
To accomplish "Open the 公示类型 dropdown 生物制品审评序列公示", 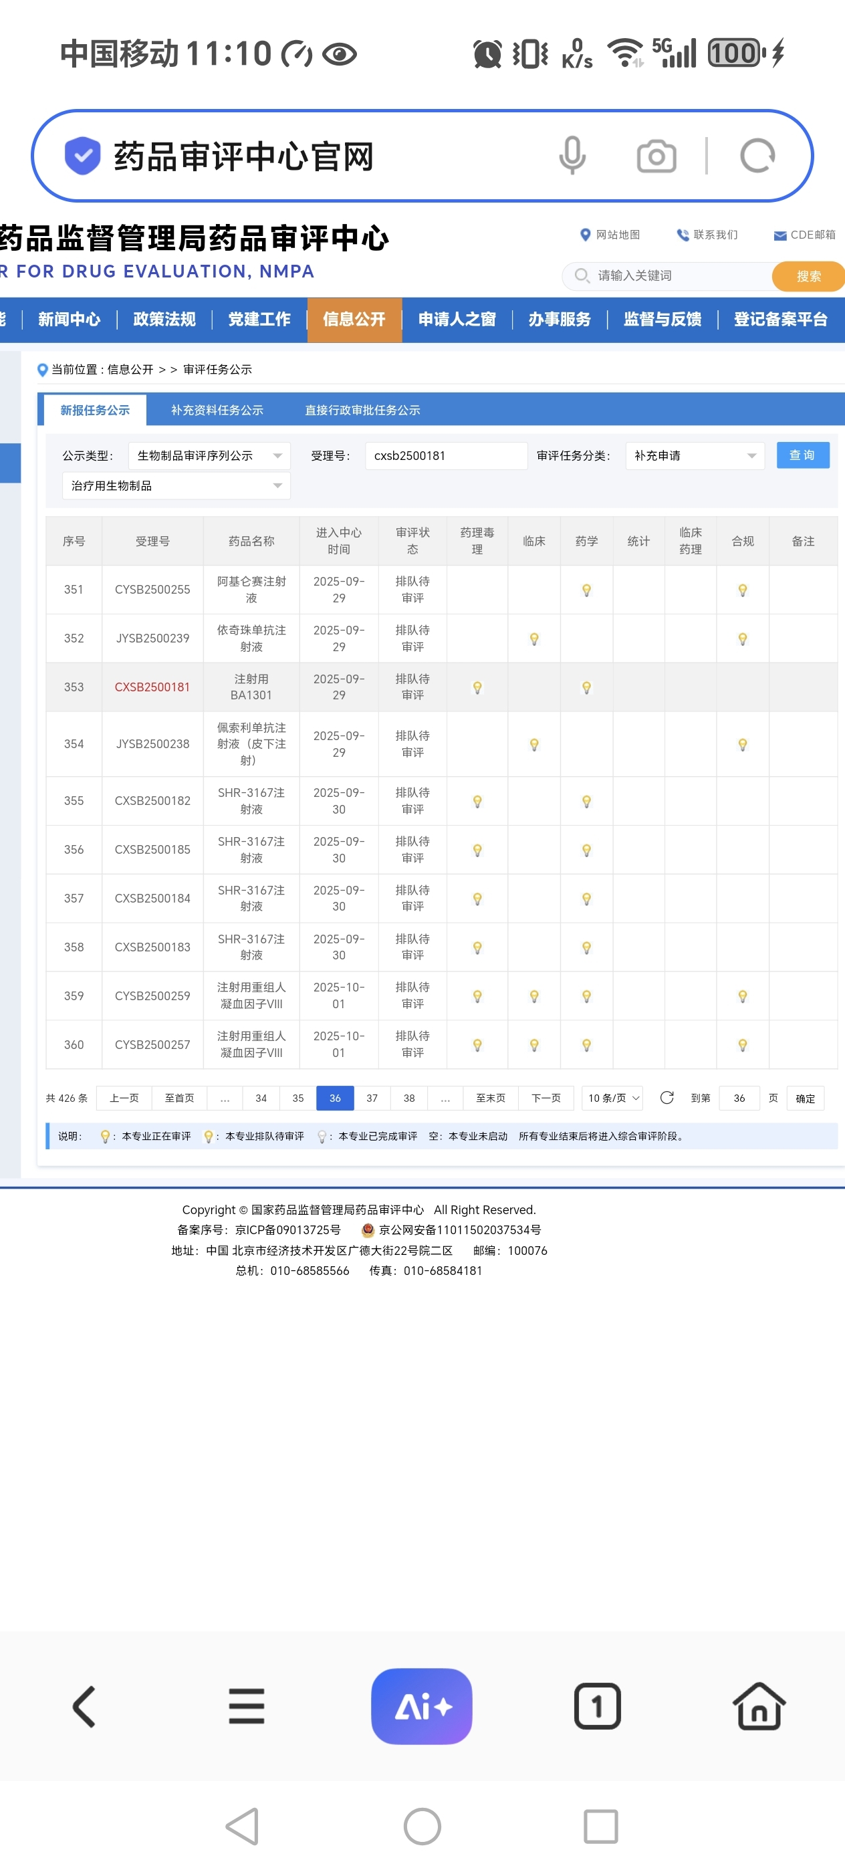I will click(209, 456).
